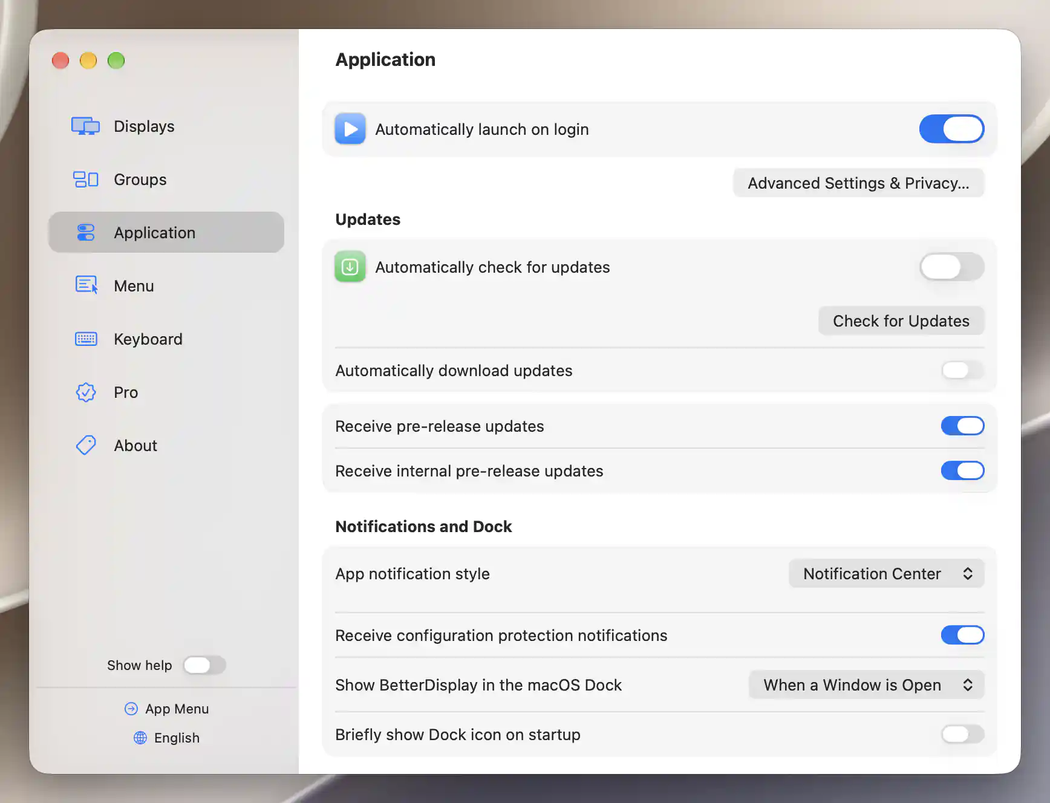1050x803 pixels.
Task: Open the When a Window is Open dropdown
Action: click(866, 684)
